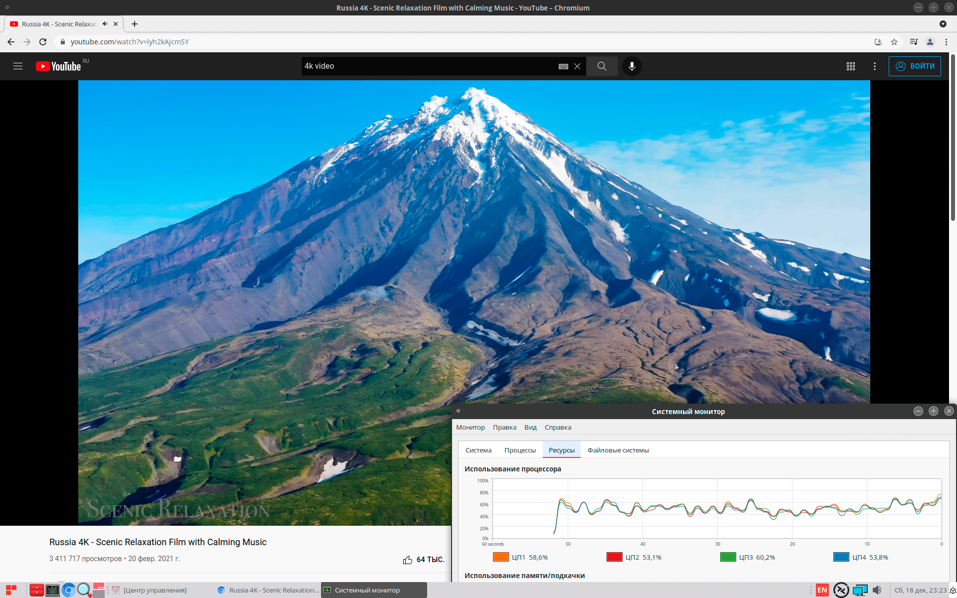Open the on-screen keyboard icon in search box
The height and width of the screenshot is (598, 957).
(x=563, y=66)
